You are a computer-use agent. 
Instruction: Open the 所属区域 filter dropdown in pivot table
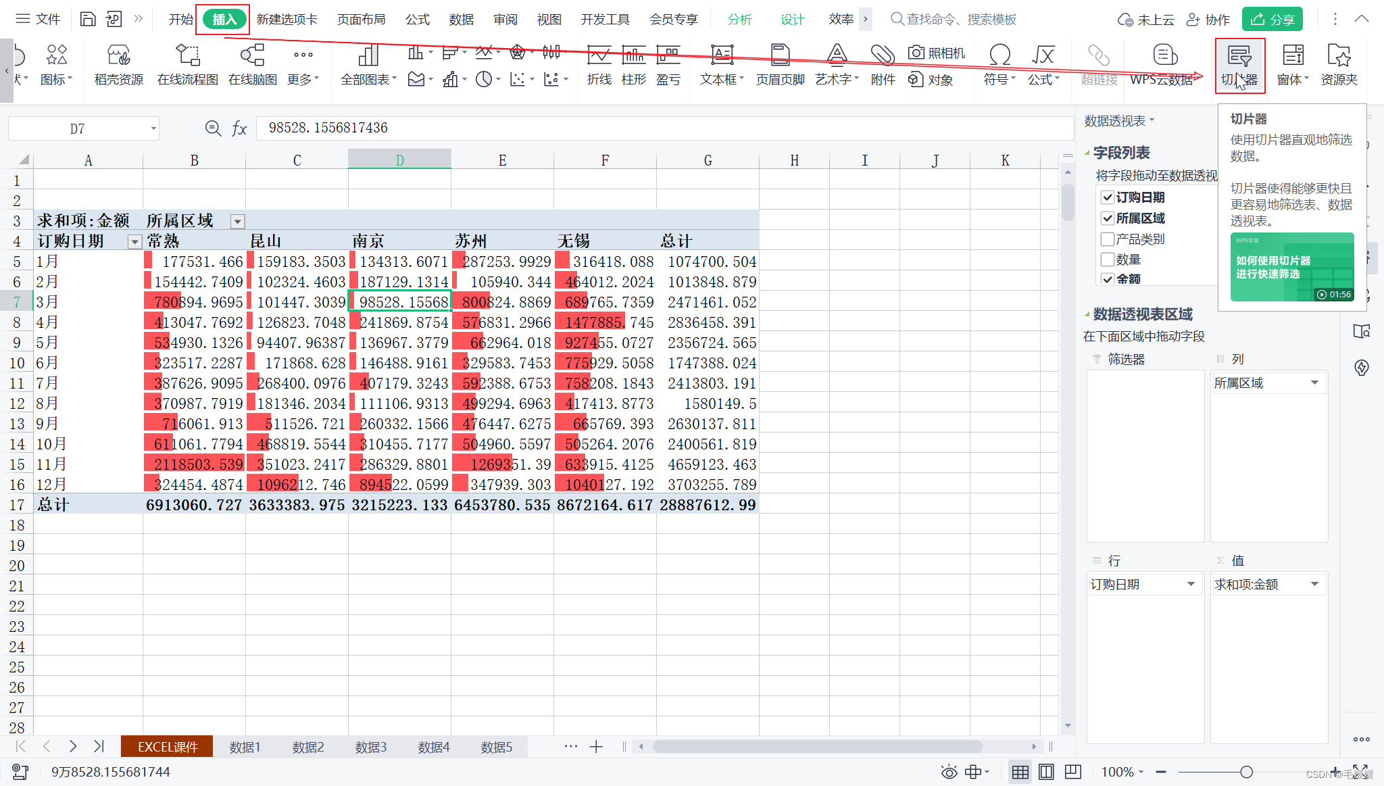[x=237, y=221]
